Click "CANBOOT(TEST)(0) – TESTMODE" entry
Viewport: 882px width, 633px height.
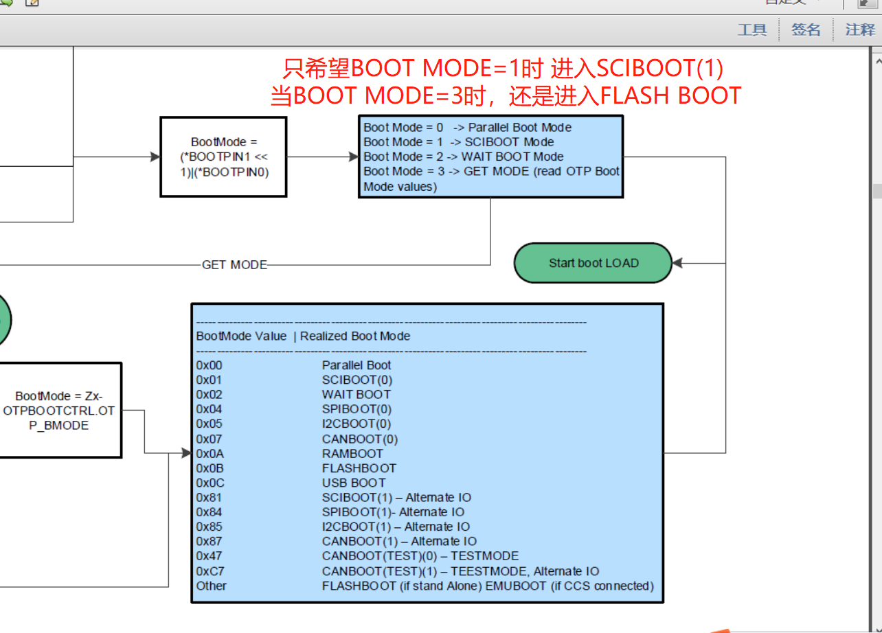click(420, 556)
